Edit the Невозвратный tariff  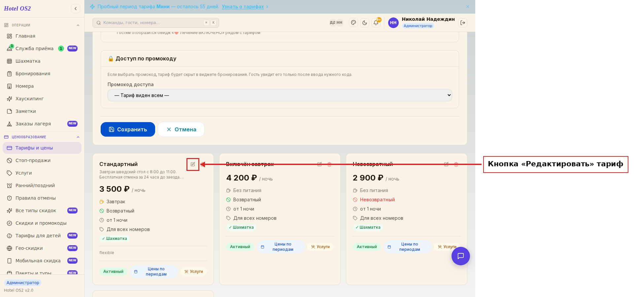(x=446, y=164)
